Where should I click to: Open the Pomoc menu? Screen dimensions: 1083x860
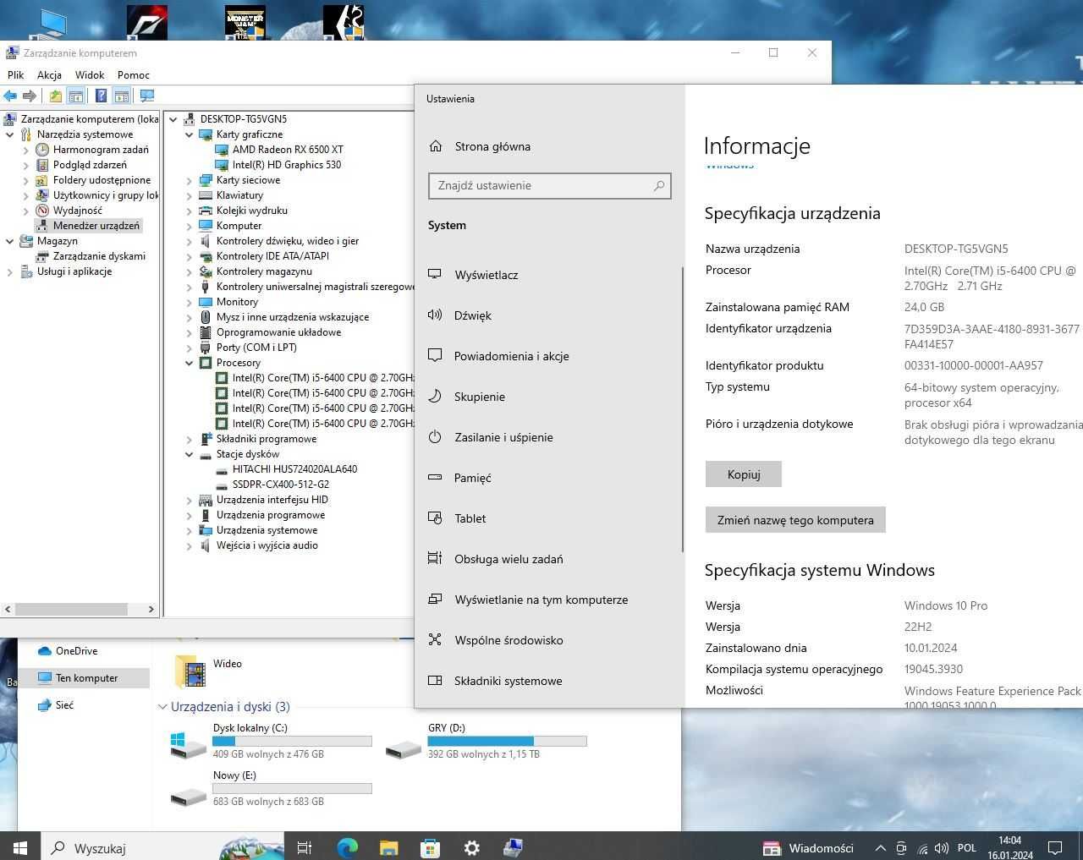coord(134,74)
